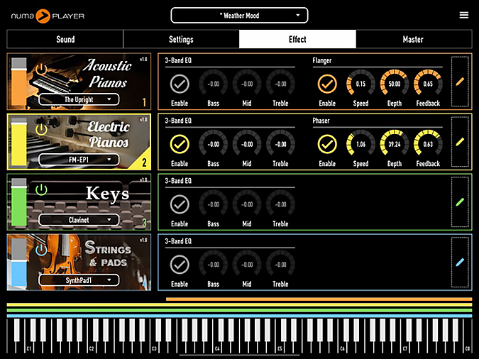Viewport: 479px width, 359px height.
Task: Click yellow edit pencil for Electric Pianos effects
Action: click(x=460, y=142)
